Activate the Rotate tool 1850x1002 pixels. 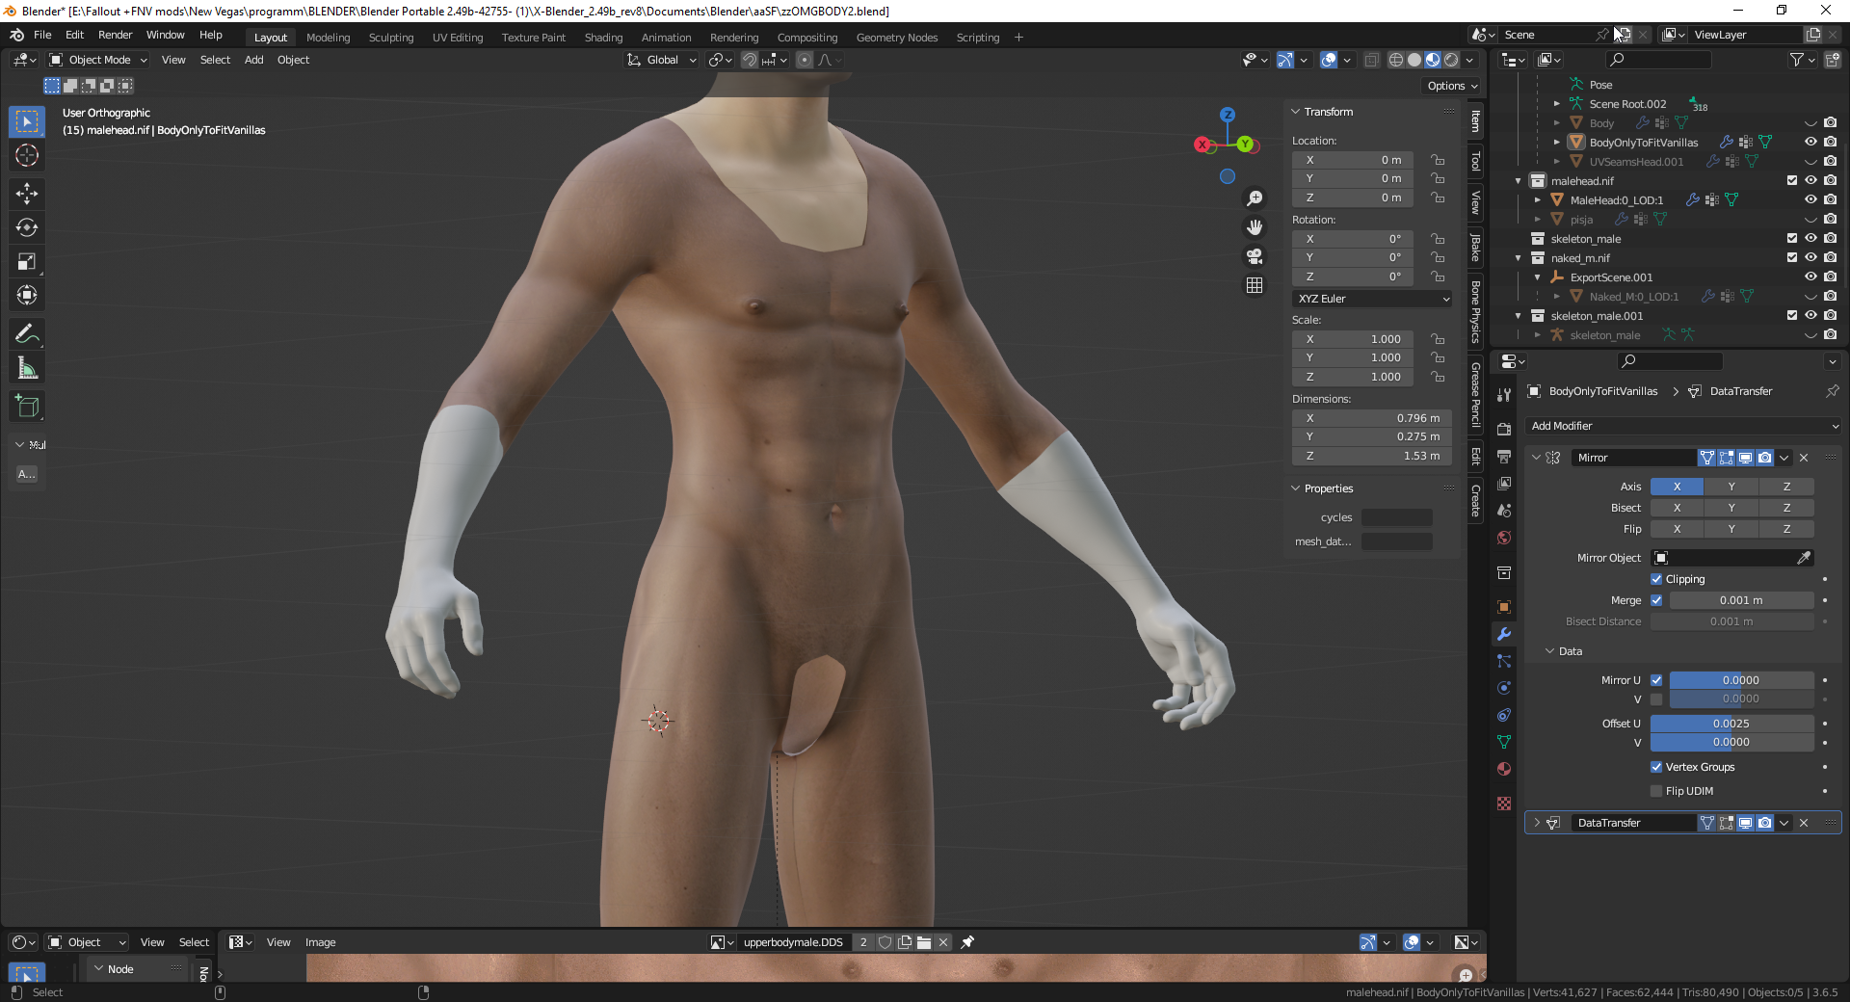click(27, 227)
